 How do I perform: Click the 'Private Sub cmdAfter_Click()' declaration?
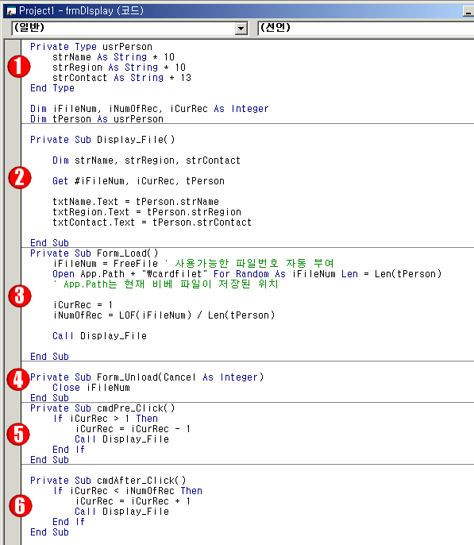tap(108, 480)
